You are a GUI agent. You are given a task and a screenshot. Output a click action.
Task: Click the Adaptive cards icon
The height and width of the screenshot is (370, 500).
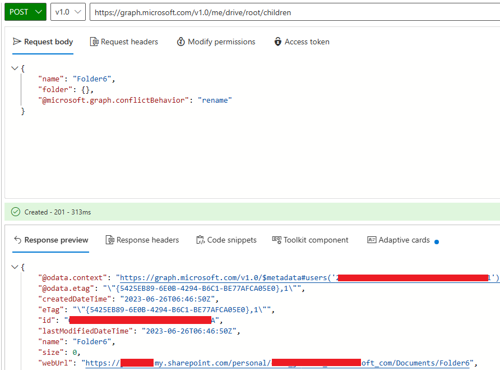tap(372, 240)
